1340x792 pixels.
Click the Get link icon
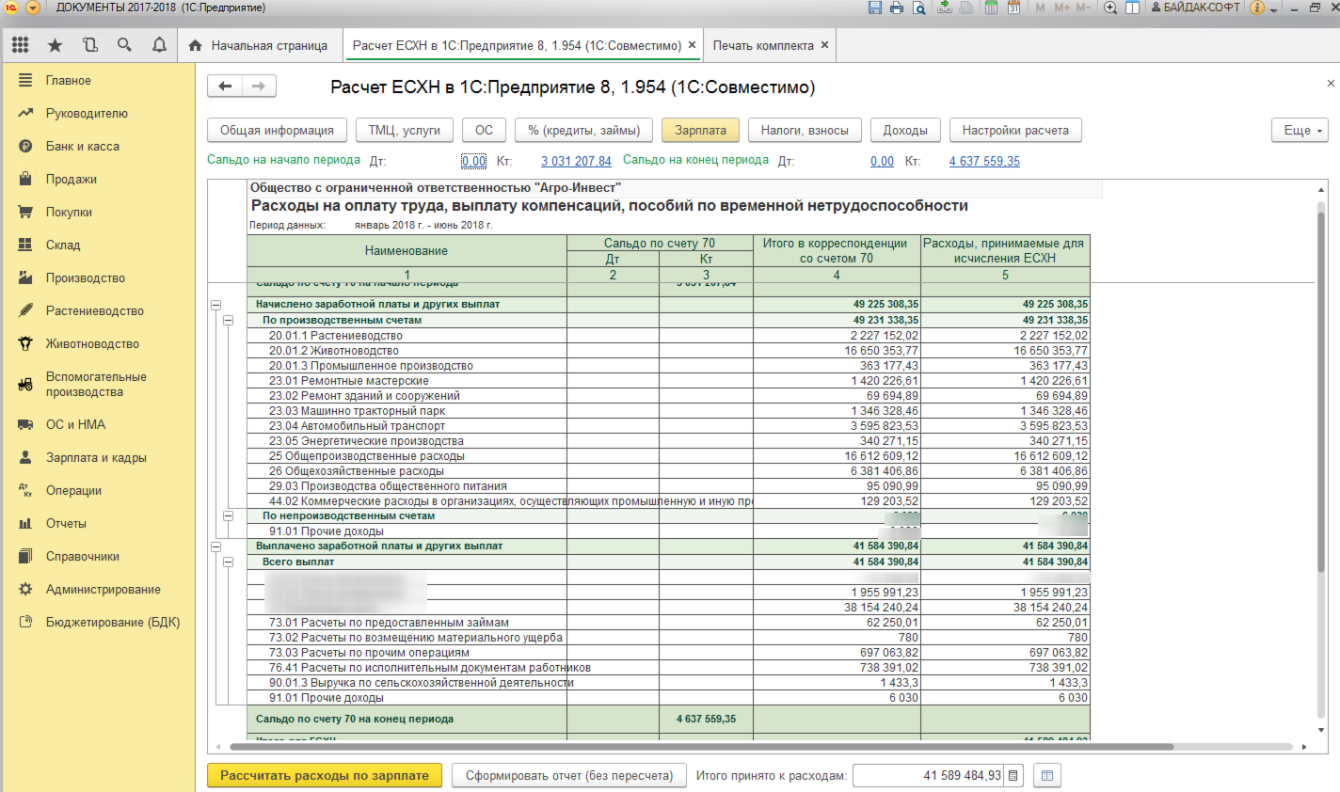point(944,8)
